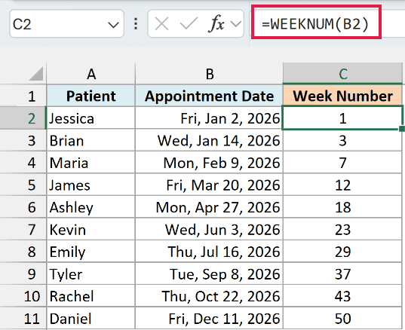
Task: Click the fill handle of cell C2
Action: pos(402,129)
